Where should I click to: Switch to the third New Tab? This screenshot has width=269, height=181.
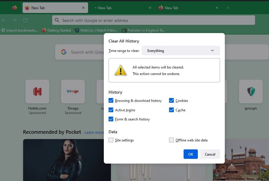[188, 8]
